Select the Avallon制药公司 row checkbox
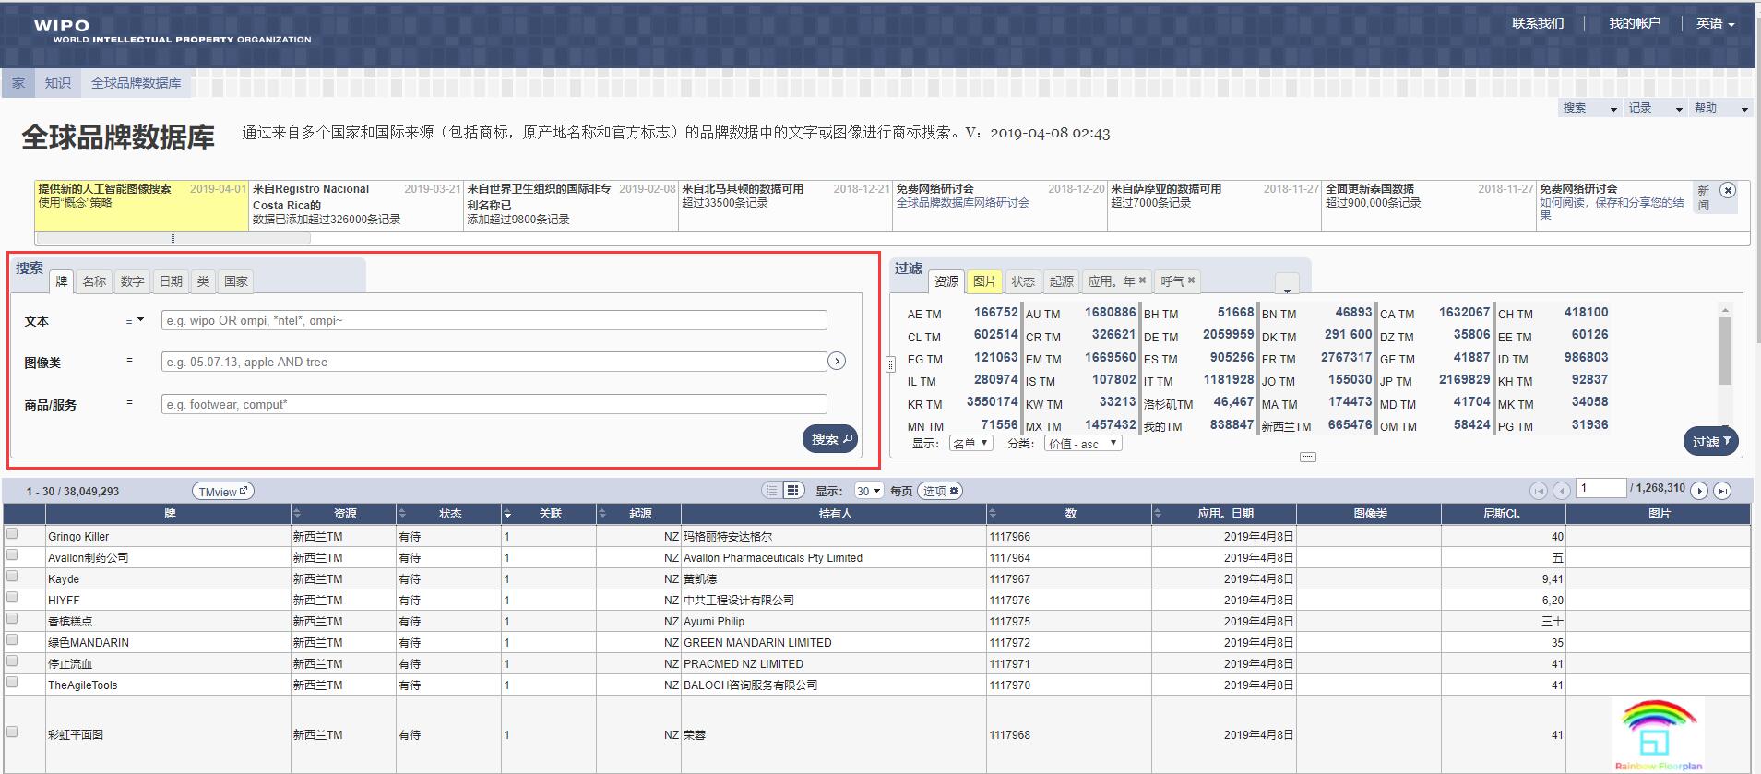Image resolution: width=1761 pixels, height=774 pixels. tap(12, 554)
